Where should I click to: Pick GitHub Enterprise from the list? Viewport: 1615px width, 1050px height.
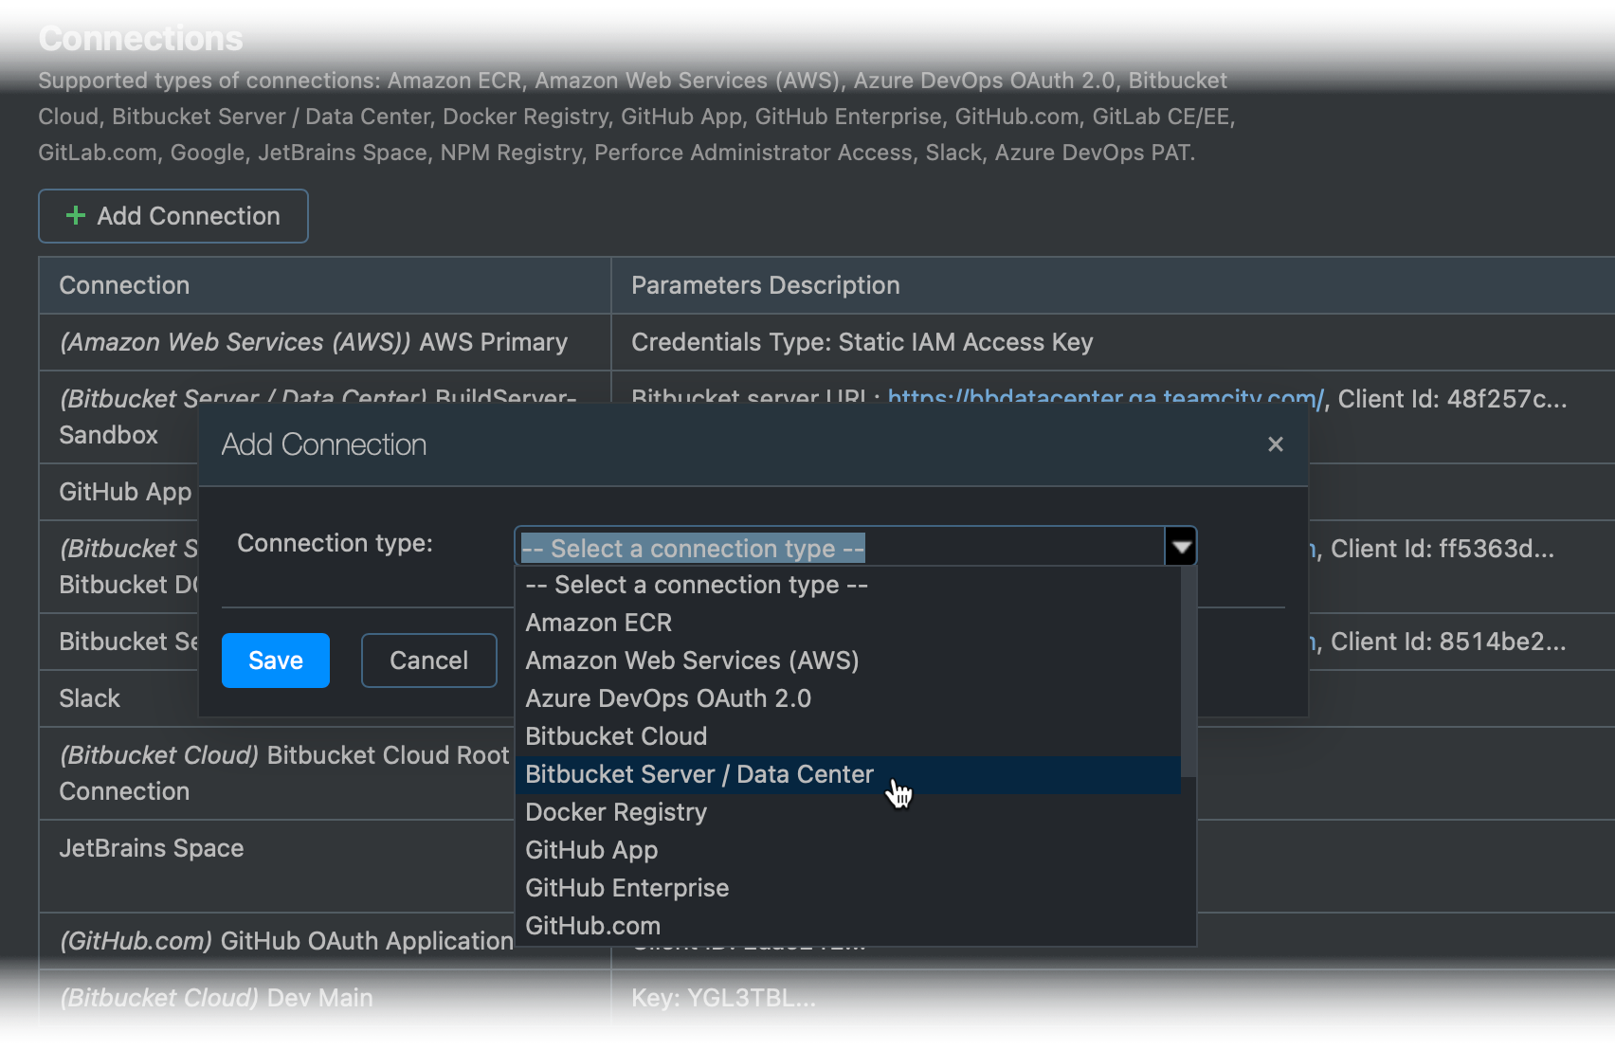tap(626, 888)
